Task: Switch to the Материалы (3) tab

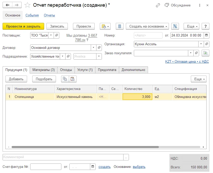Action: tap(44, 70)
